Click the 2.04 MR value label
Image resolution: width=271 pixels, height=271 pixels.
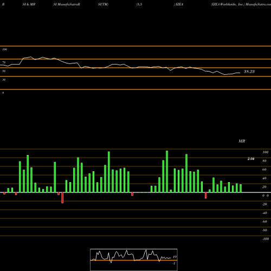[x=251, y=159]
